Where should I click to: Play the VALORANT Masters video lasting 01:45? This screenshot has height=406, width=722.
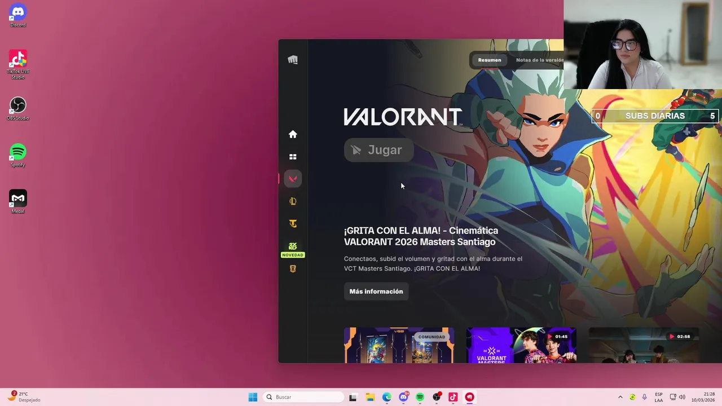click(x=522, y=345)
